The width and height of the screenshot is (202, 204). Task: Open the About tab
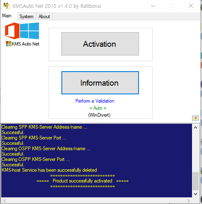pyautogui.click(x=44, y=17)
